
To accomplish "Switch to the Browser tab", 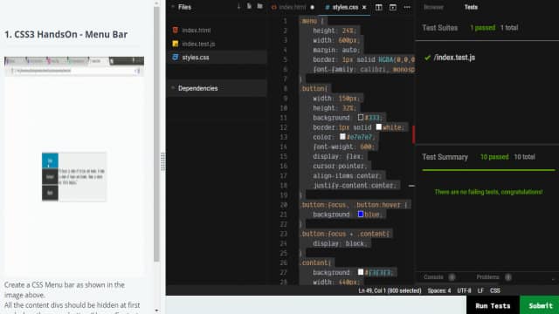I will tap(433, 7).
